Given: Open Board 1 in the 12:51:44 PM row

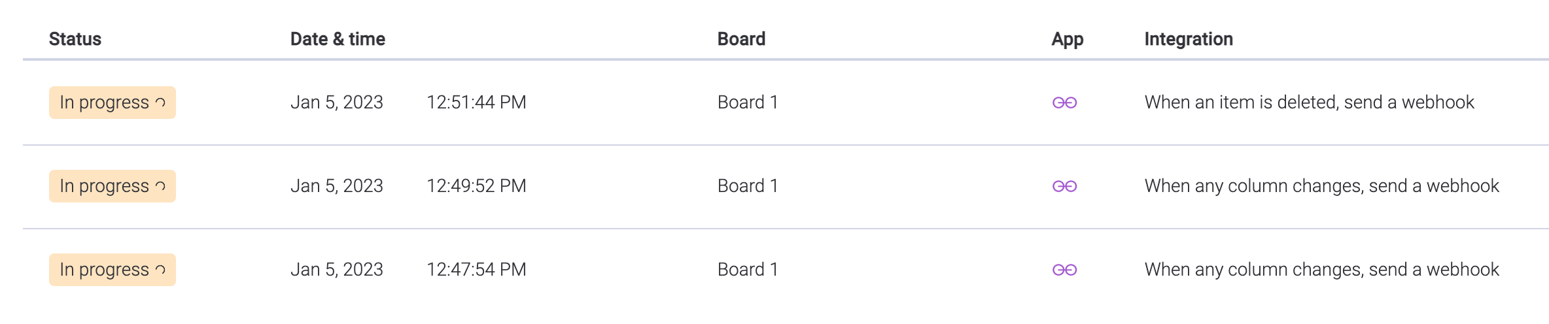Looking at the screenshot, I should (748, 103).
